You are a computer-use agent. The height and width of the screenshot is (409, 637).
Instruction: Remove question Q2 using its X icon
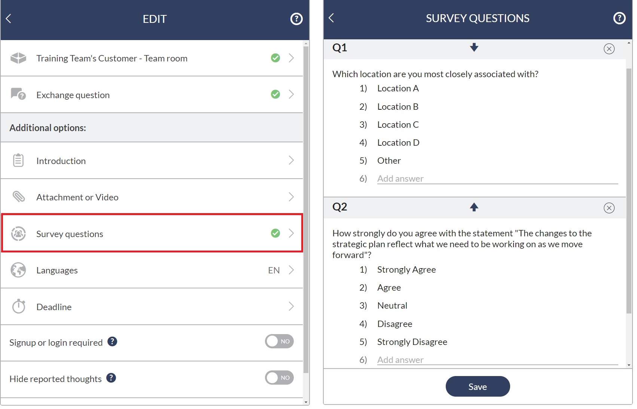(x=609, y=208)
